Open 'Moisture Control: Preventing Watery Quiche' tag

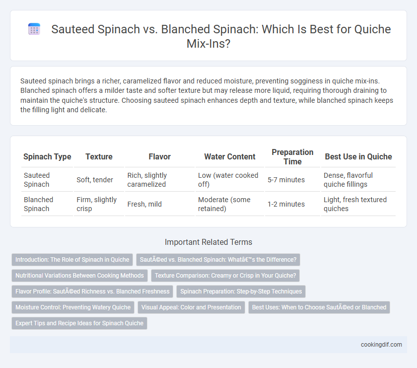point(73,307)
